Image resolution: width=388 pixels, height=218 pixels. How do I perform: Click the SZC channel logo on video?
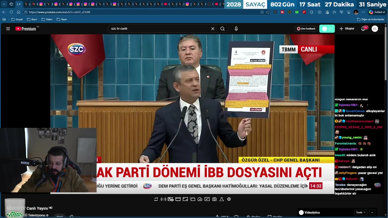coord(76,49)
